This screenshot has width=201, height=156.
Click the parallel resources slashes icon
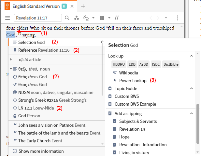pyautogui.click(x=117, y=18)
